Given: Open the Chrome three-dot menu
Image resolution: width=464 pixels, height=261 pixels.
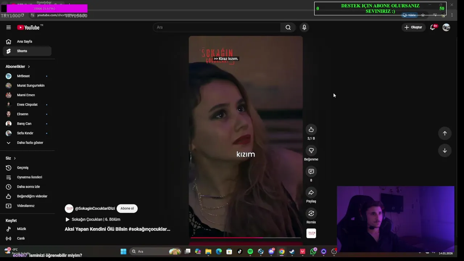Looking at the screenshot, I should click(x=452, y=15).
